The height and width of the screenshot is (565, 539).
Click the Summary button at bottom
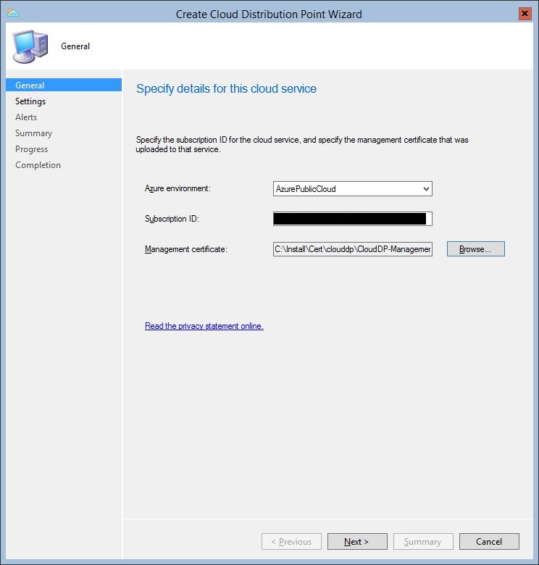(x=423, y=542)
